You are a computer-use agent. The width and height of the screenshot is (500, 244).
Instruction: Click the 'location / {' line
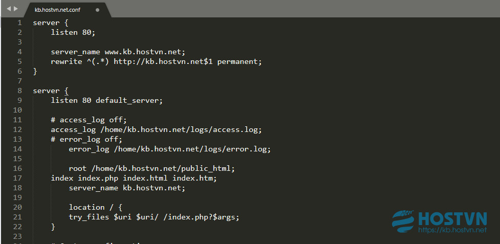(x=96, y=207)
